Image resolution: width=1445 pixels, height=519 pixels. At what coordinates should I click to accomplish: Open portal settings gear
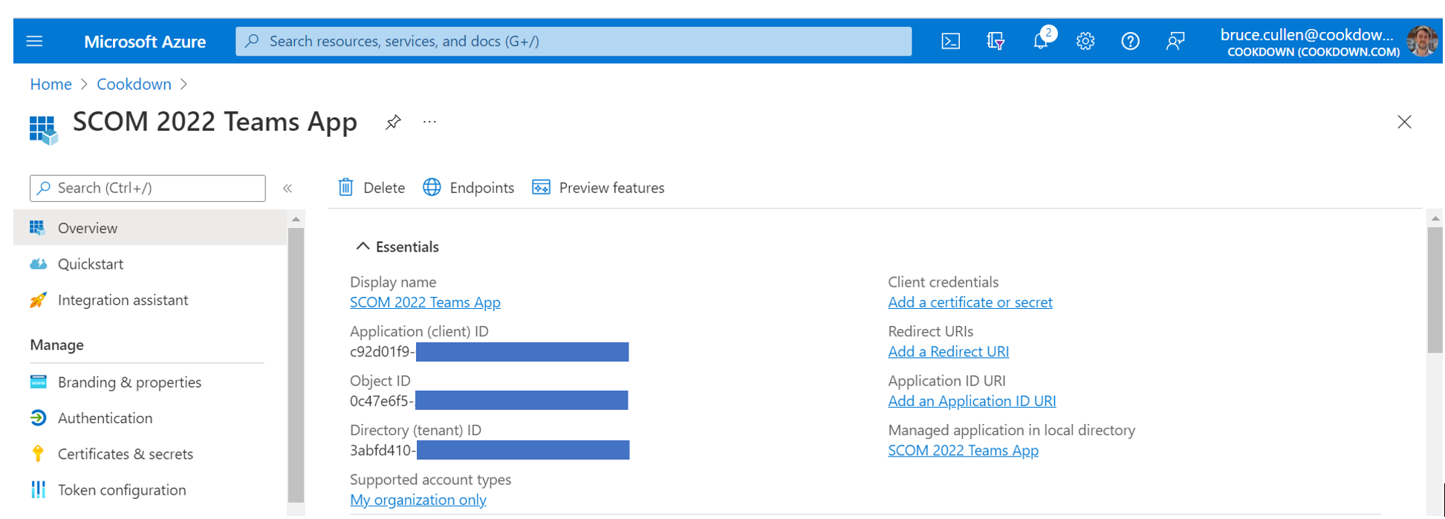(1085, 42)
